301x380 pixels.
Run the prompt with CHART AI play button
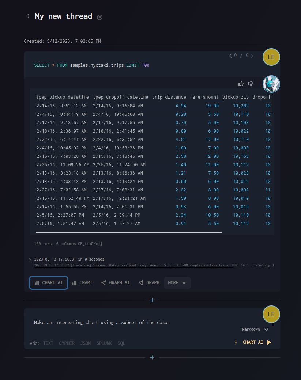(257, 342)
